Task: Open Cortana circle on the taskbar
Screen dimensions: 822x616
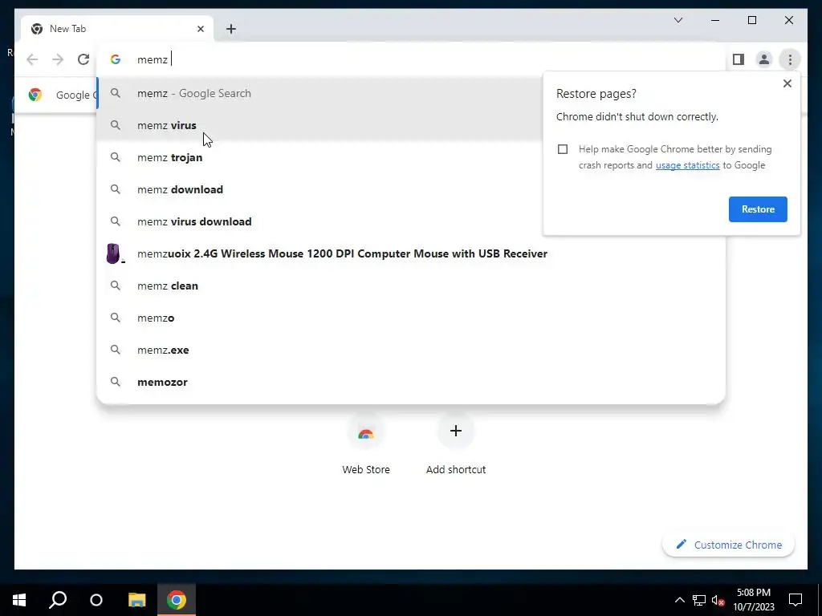Action: (96, 600)
